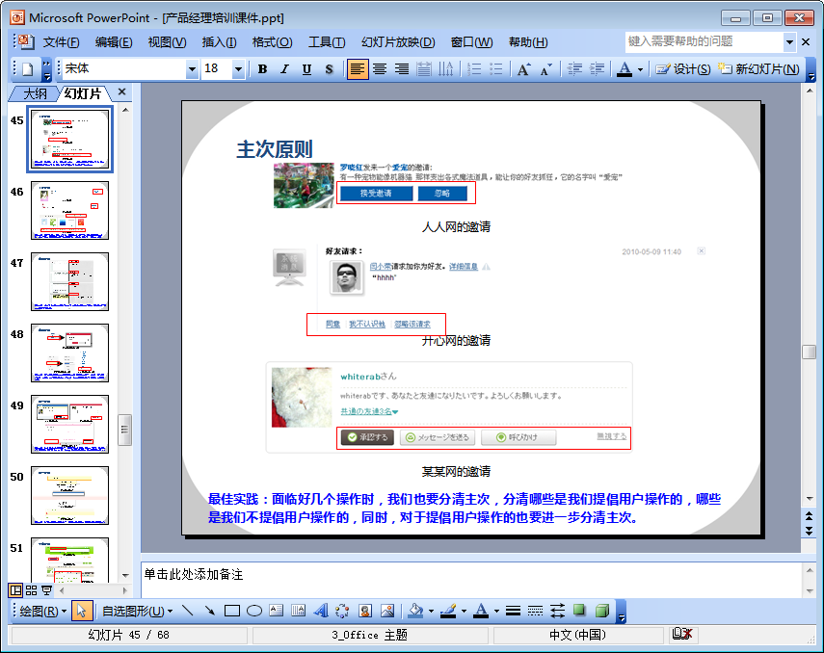The height and width of the screenshot is (653, 824).
Task: Click the help question input box
Action: [704, 41]
